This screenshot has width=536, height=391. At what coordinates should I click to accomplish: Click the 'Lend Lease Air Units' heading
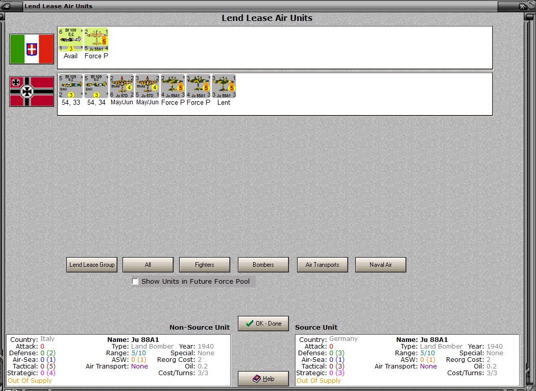[x=267, y=18]
